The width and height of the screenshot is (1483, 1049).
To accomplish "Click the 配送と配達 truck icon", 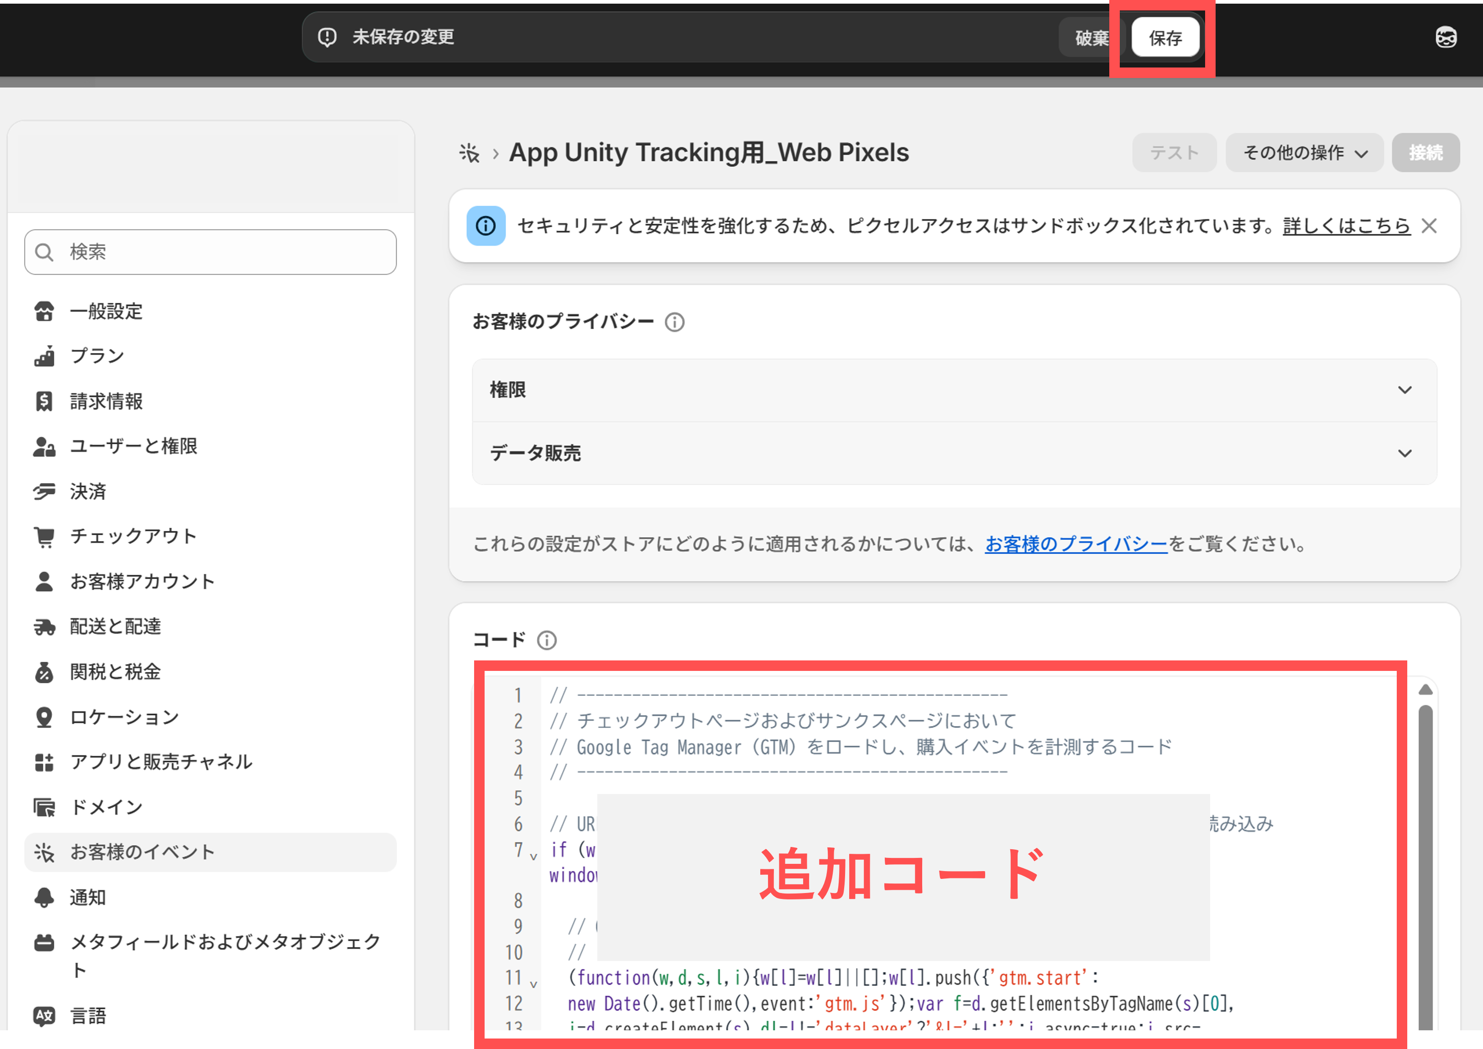I will pyautogui.click(x=44, y=627).
